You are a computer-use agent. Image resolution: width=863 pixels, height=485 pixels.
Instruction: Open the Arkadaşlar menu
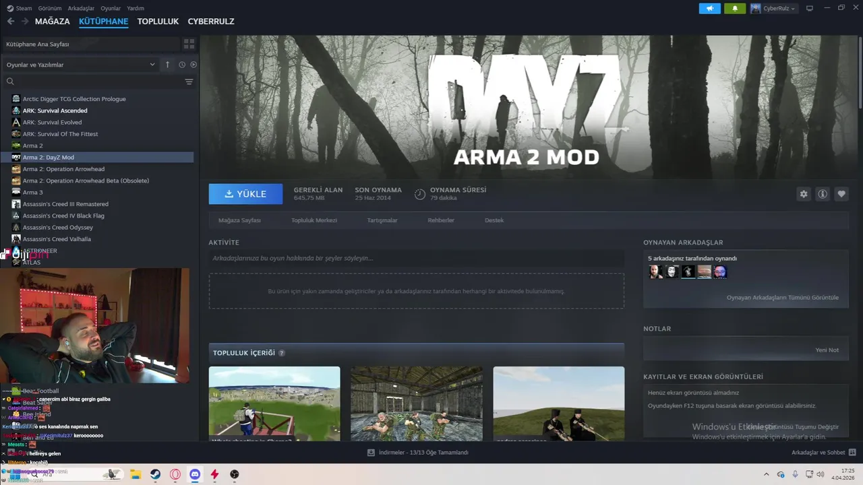tap(82, 8)
